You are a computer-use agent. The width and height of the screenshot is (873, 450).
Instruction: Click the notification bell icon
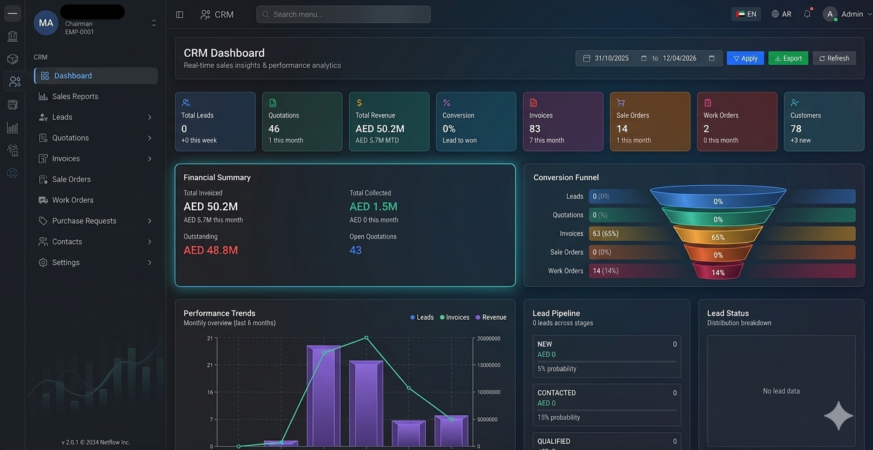pyautogui.click(x=807, y=14)
